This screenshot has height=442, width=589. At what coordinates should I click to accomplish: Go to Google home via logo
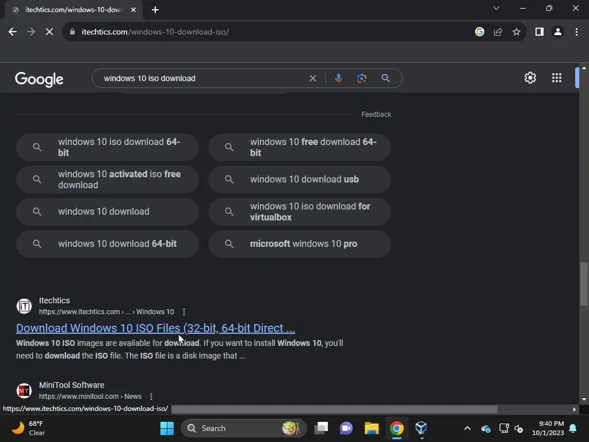[39, 79]
